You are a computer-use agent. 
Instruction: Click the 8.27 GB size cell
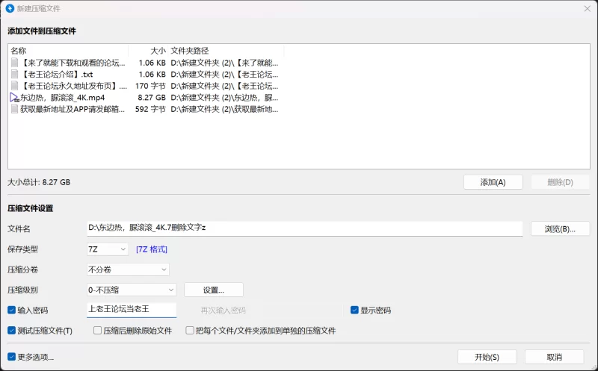152,98
